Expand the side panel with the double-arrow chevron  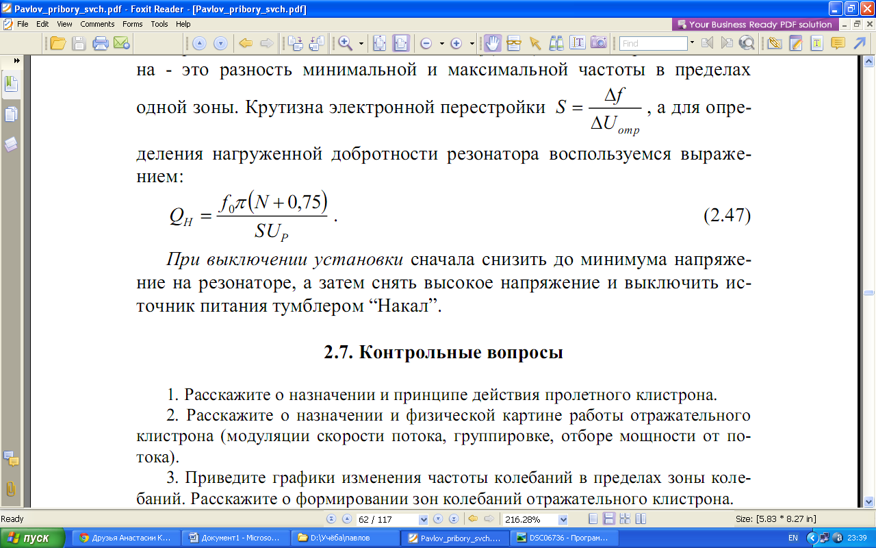(16, 61)
